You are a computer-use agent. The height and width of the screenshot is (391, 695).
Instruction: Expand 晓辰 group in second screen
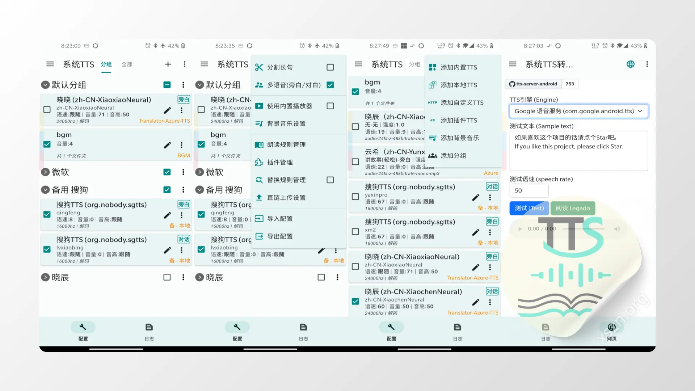click(x=199, y=277)
